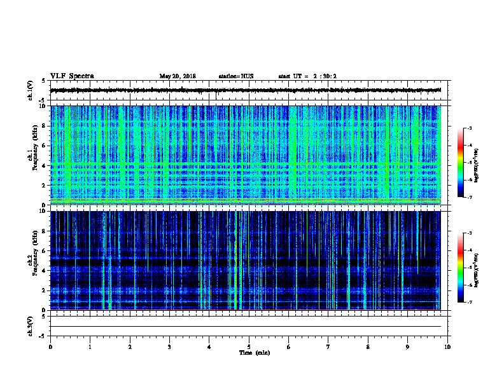Screen dimensions: 504x389
Task: Select the "start UT = 2:30:2" header text
Action: pyautogui.click(x=307, y=76)
